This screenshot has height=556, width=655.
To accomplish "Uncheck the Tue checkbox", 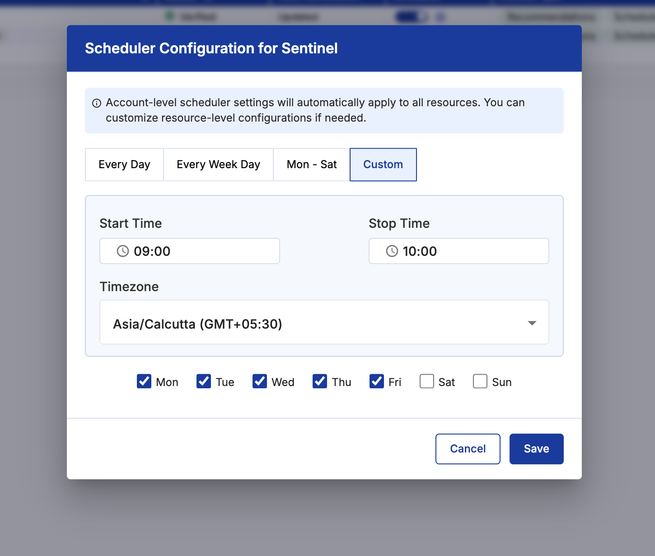I will 204,381.
